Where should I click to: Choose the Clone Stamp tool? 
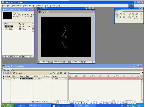tap(133, 14)
